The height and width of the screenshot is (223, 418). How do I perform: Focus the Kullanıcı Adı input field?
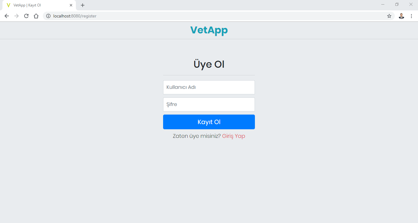tap(209, 87)
